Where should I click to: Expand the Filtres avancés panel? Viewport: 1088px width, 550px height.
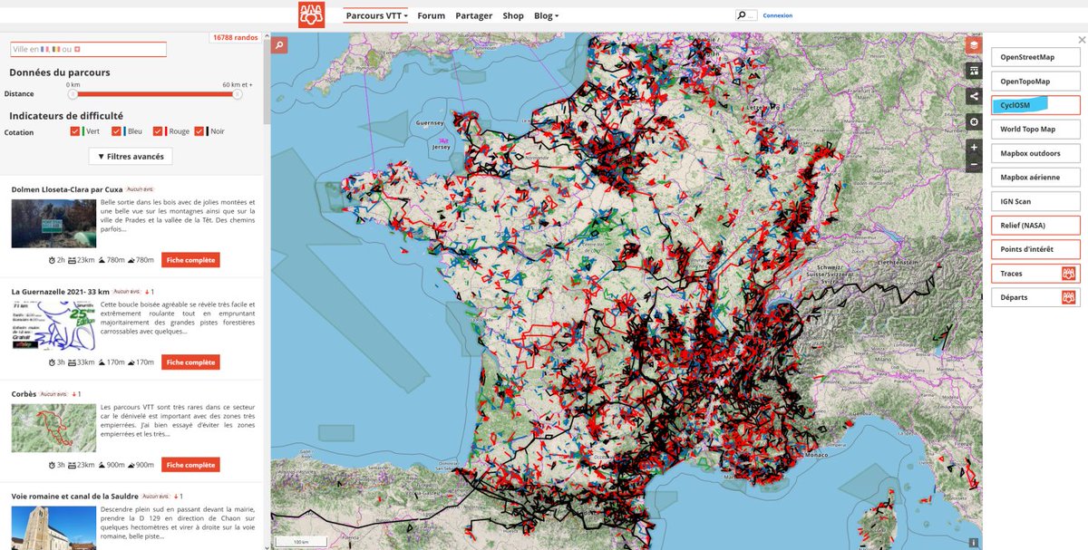coord(132,156)
